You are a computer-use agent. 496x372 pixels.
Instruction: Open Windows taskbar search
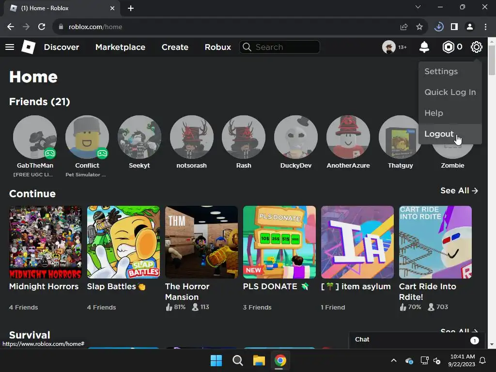[x=237, y=360]
